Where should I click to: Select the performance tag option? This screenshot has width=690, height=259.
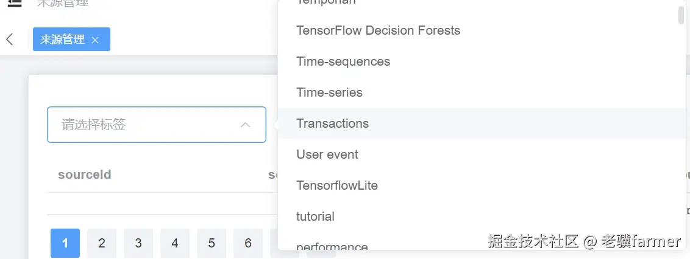click(332, 246)
